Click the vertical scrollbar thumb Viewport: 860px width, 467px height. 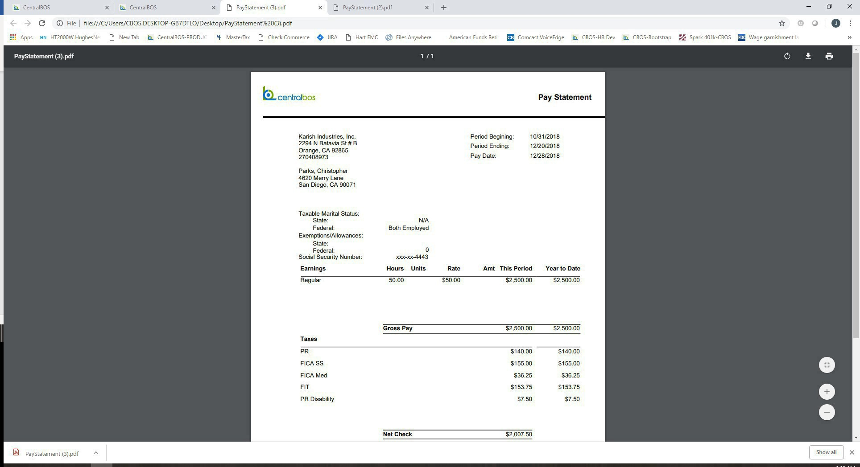point(856,196)
